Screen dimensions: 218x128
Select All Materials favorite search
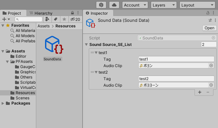tap(23, 31)
